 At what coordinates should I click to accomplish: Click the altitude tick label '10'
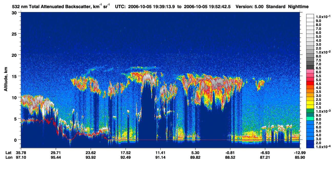pyautogui.click(x=15, y=97)
